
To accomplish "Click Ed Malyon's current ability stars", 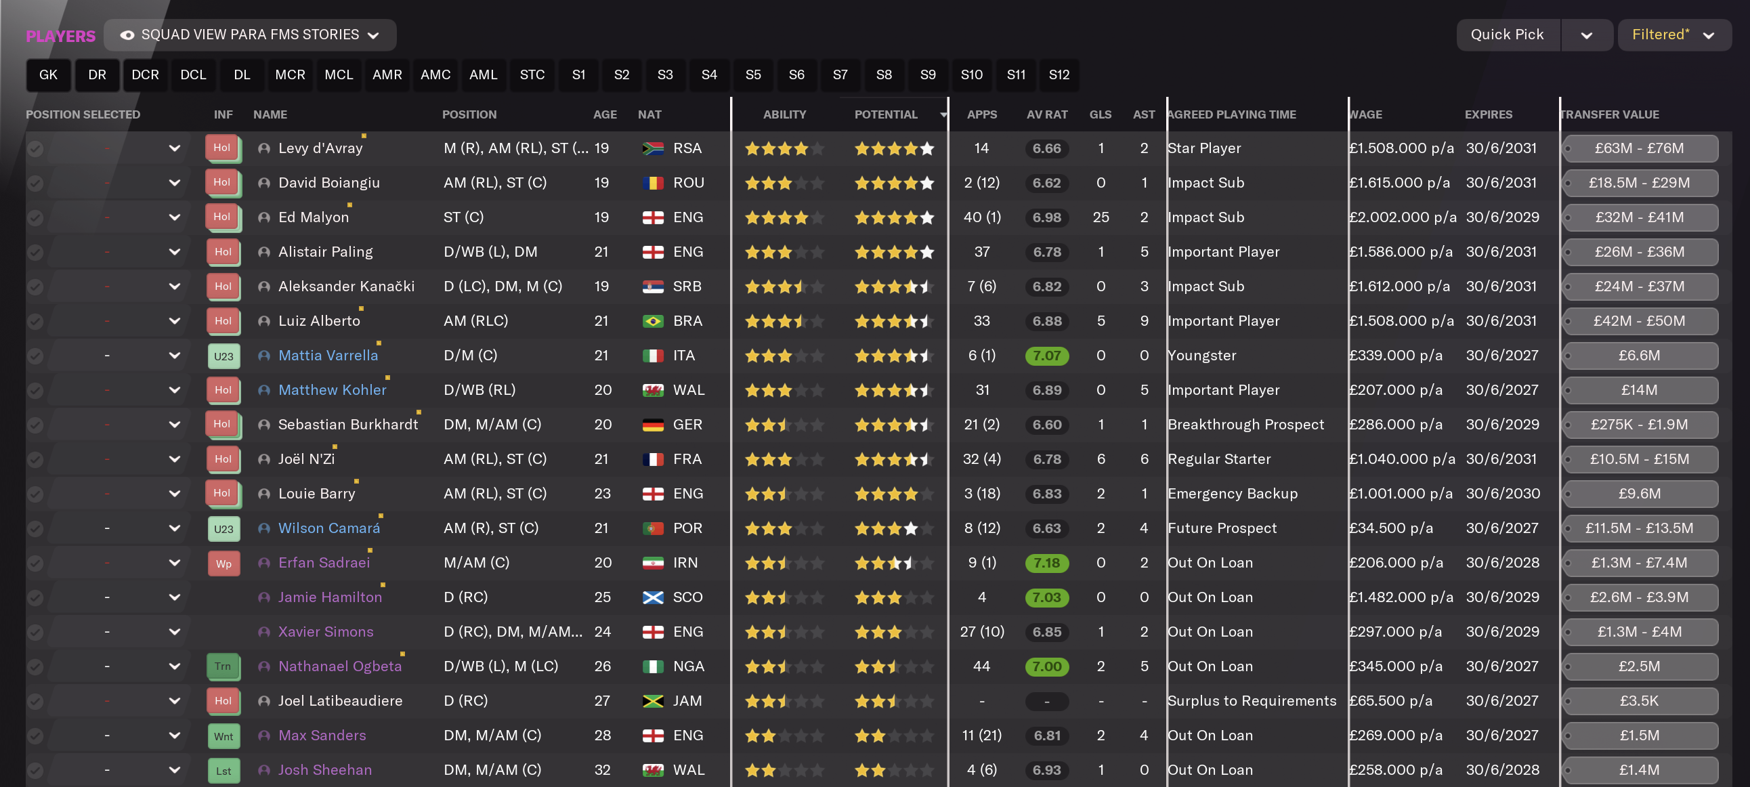I will coord(784,217).
